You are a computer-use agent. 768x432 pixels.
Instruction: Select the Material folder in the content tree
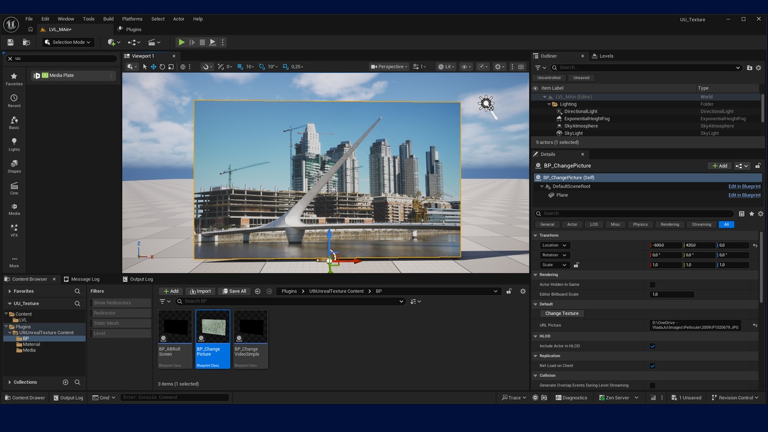pos(31,344)
